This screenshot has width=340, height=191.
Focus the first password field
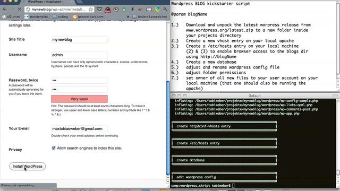(x=79, y=80)
